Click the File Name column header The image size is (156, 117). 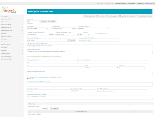pos(81,112)
